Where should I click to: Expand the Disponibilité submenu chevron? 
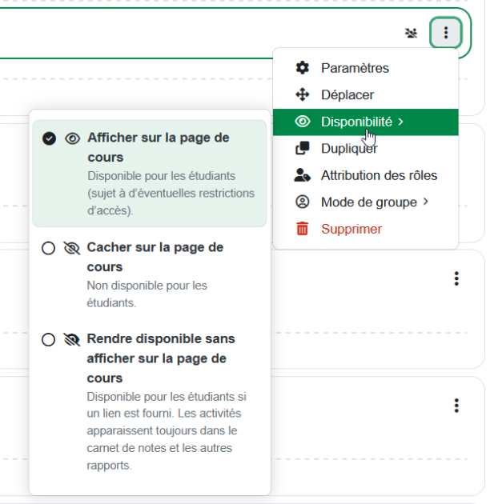400,122
